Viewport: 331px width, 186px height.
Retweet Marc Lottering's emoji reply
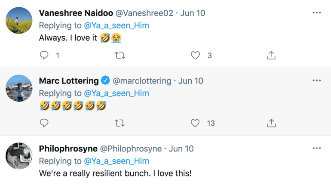click(x=120, y=123)
